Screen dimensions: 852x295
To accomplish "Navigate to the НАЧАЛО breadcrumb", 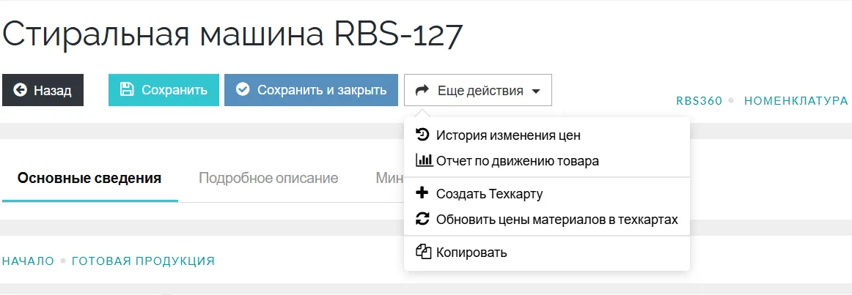I will 28,261.
